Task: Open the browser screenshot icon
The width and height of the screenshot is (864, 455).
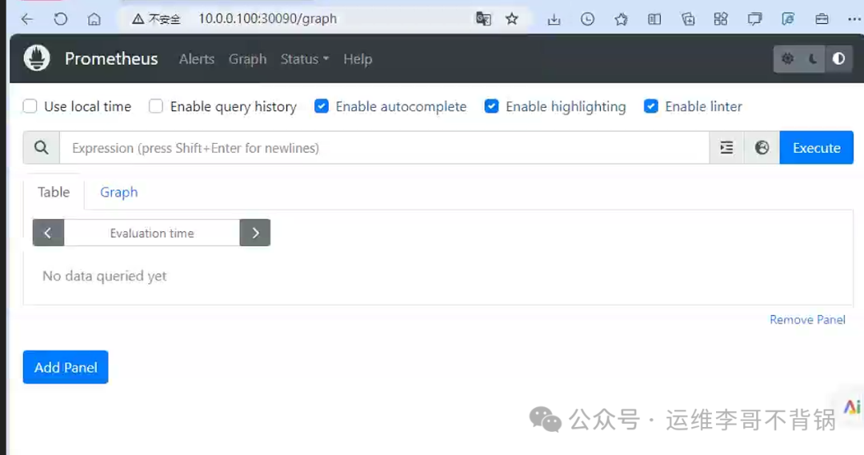Action: [x=754, y=19]
